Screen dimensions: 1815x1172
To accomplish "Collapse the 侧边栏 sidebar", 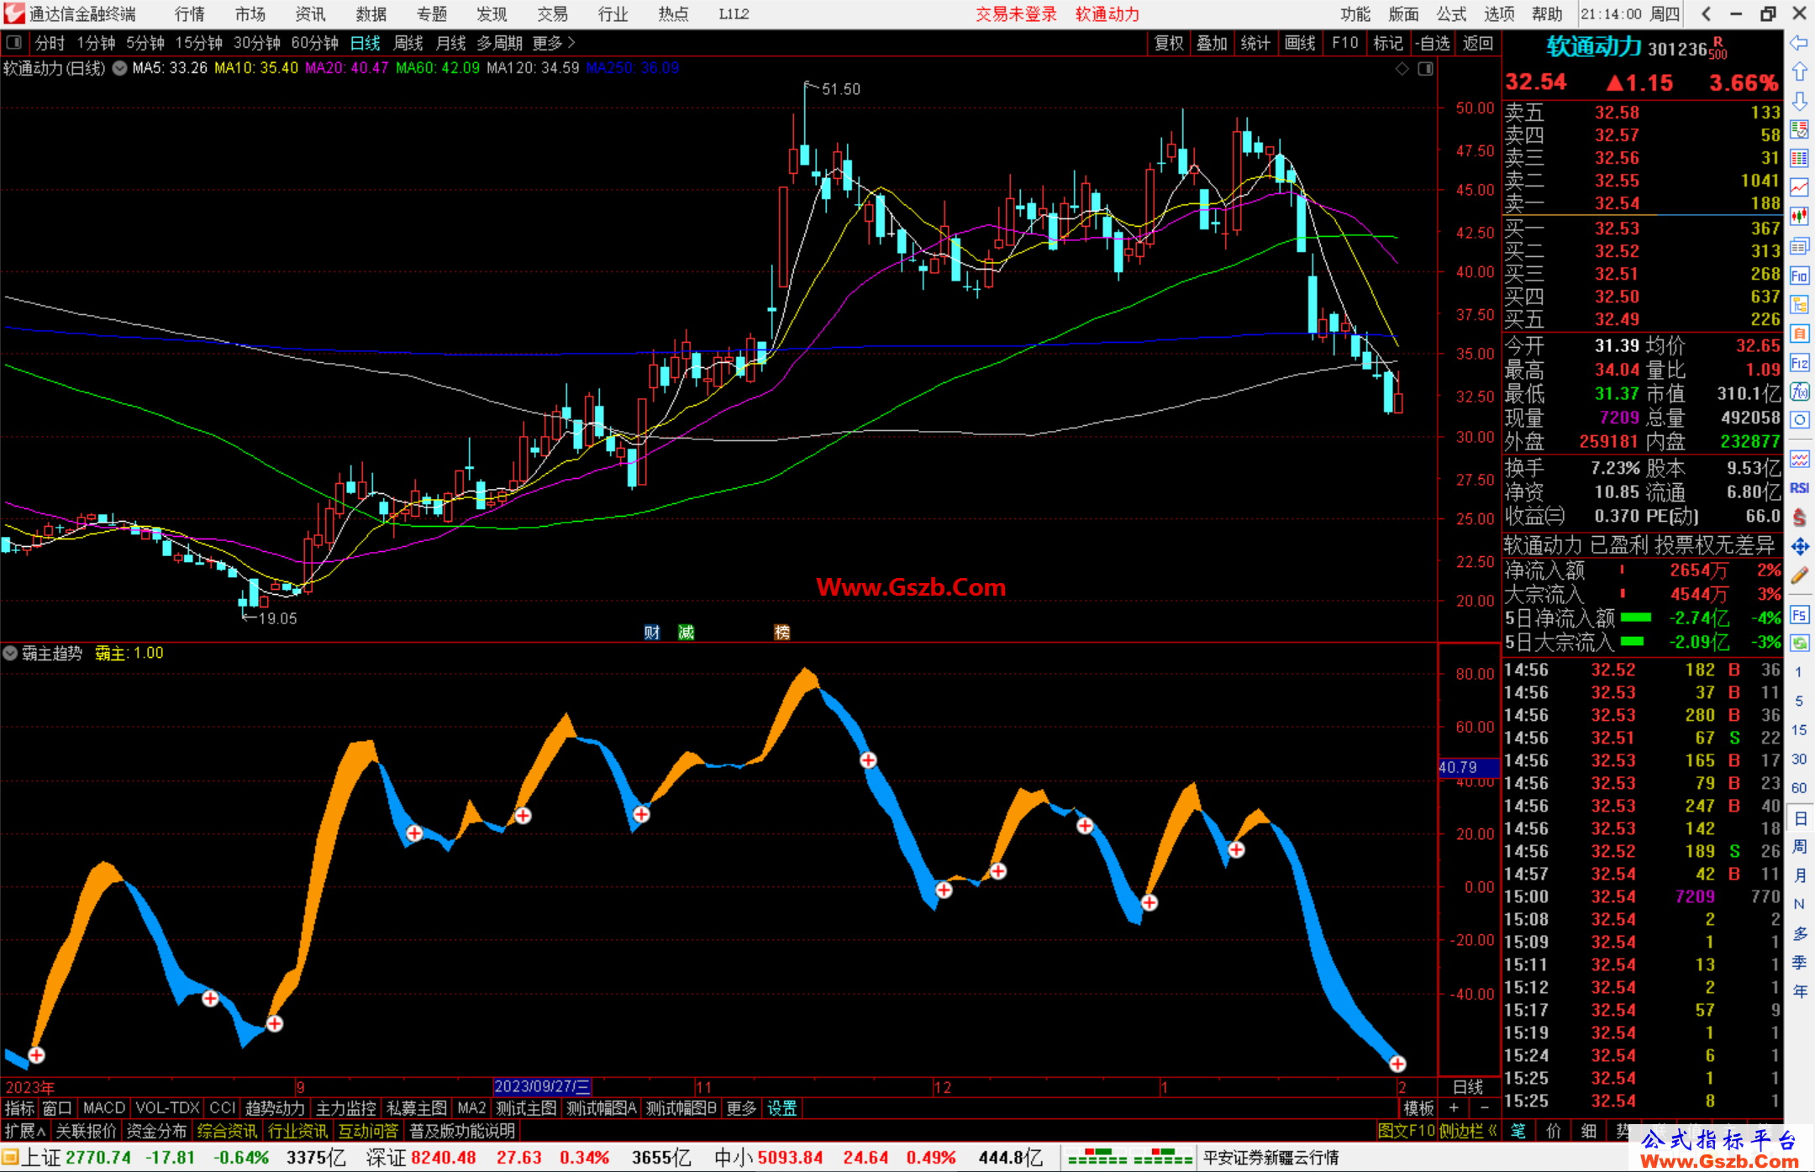I will coord(1468,1131).
